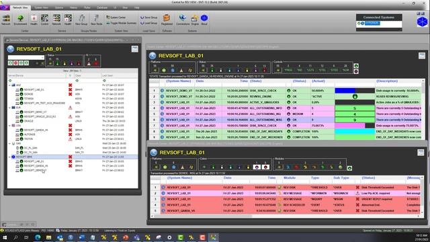The image size is (430, 242).
Task: Click System Center button in ribbon
Action: (116, 17)
